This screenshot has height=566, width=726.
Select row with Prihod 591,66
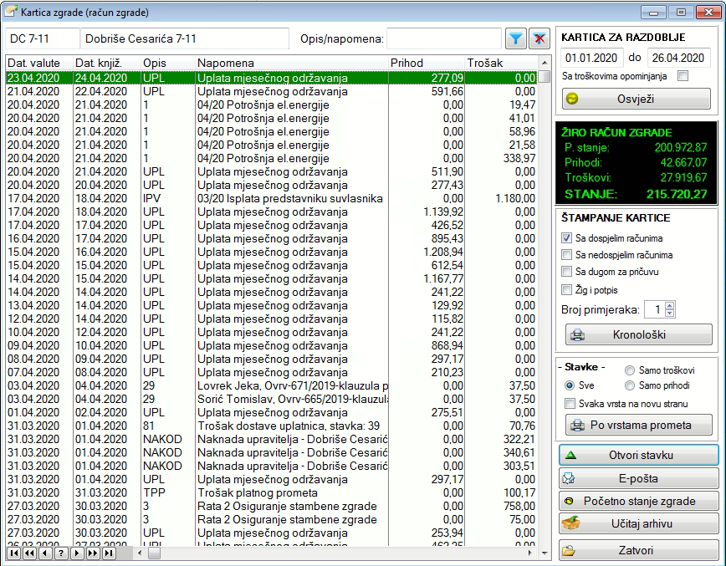click(271, 91)
